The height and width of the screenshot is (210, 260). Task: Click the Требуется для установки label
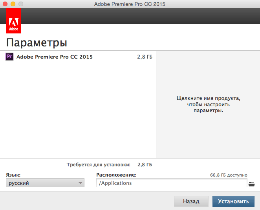pos(99,165)
